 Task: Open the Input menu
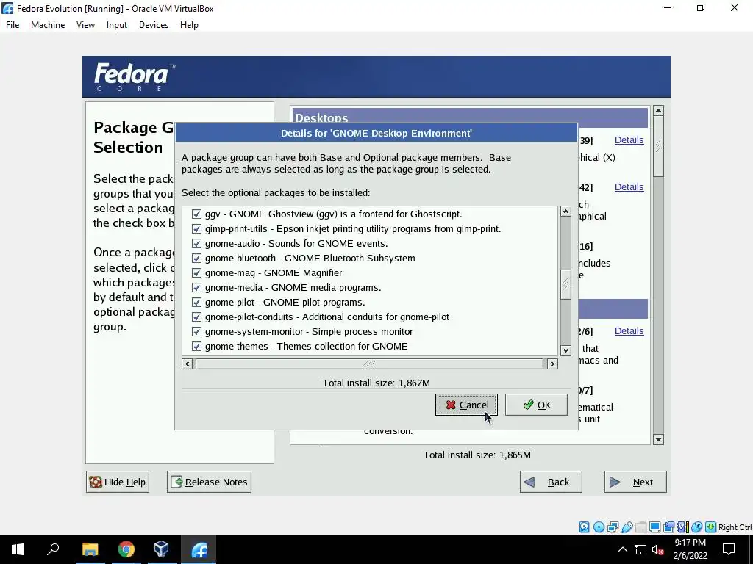[117, 25]
